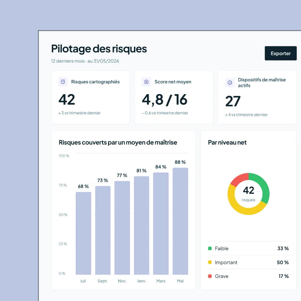Click the 100 % axis label
301x301 pixels.
coord(64,156)
